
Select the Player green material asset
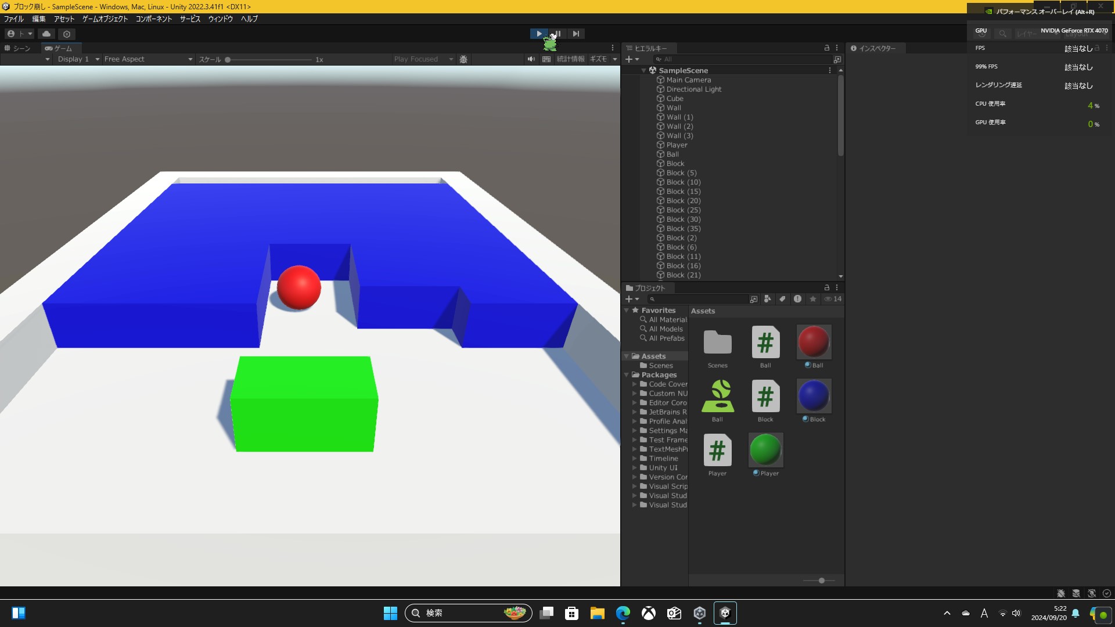point(765,451)
